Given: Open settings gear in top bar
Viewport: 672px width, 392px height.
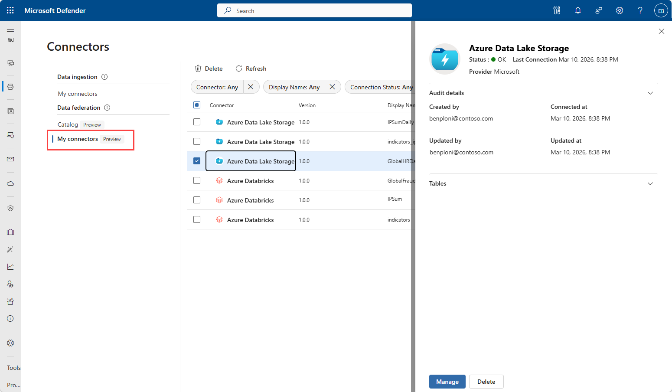Looking at the screenshot, I should point(620,10).
